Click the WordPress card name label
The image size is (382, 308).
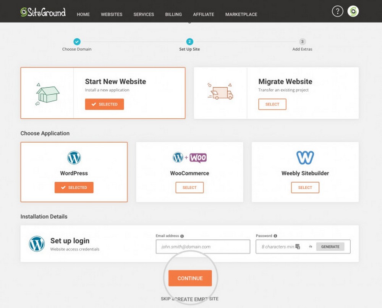(x=74, y=173)
